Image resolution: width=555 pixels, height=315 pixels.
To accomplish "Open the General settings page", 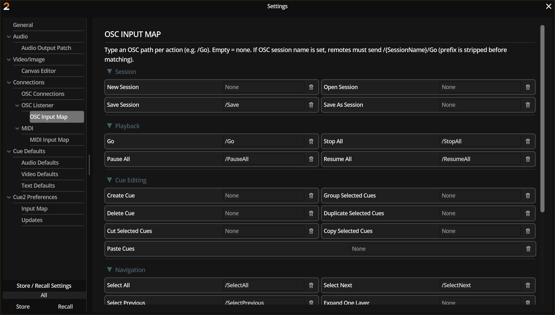I will (23, 25).
